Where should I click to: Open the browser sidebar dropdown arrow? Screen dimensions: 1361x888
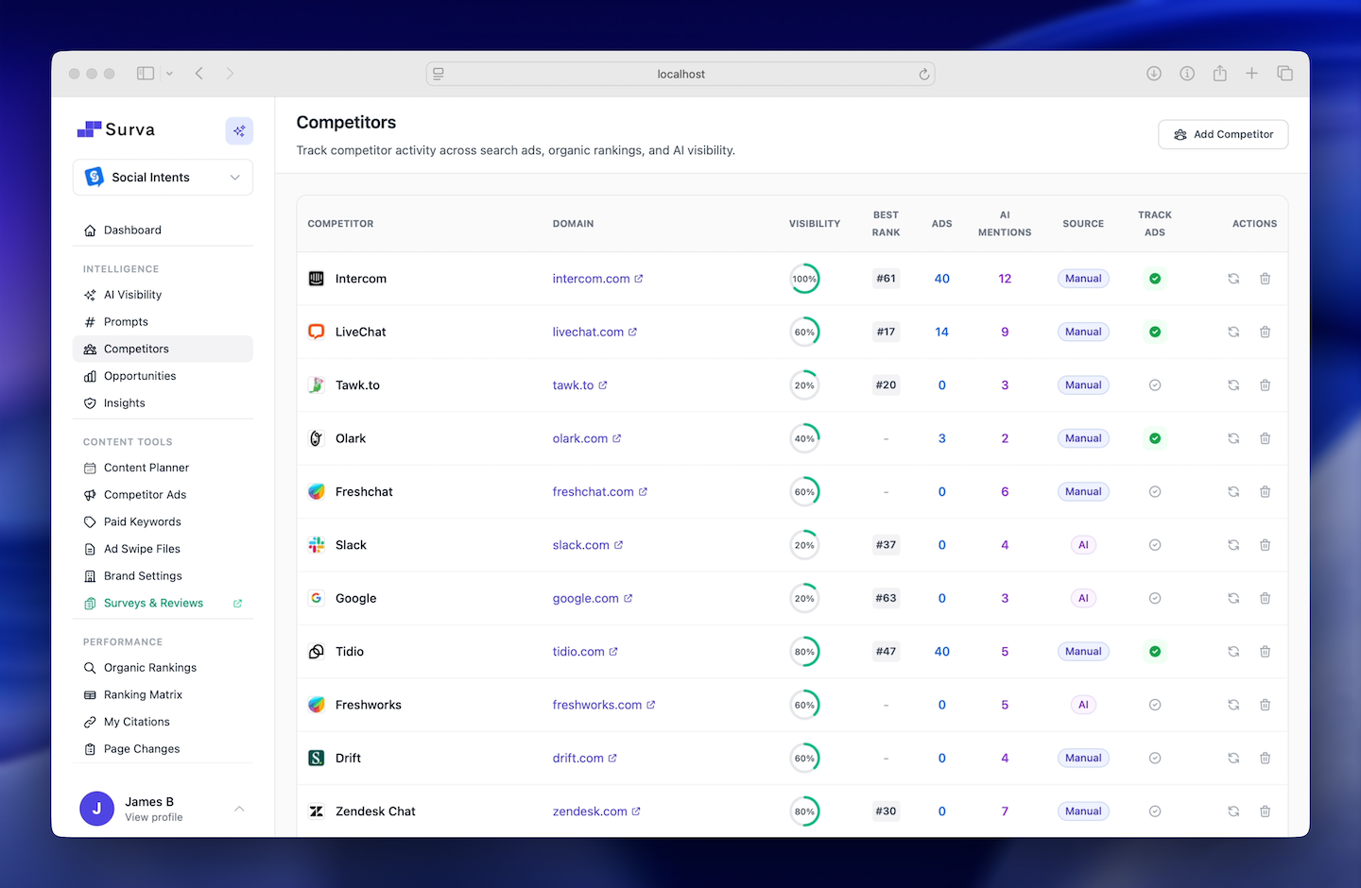169,73
